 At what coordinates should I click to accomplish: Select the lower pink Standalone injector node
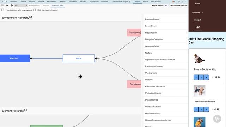134,84
